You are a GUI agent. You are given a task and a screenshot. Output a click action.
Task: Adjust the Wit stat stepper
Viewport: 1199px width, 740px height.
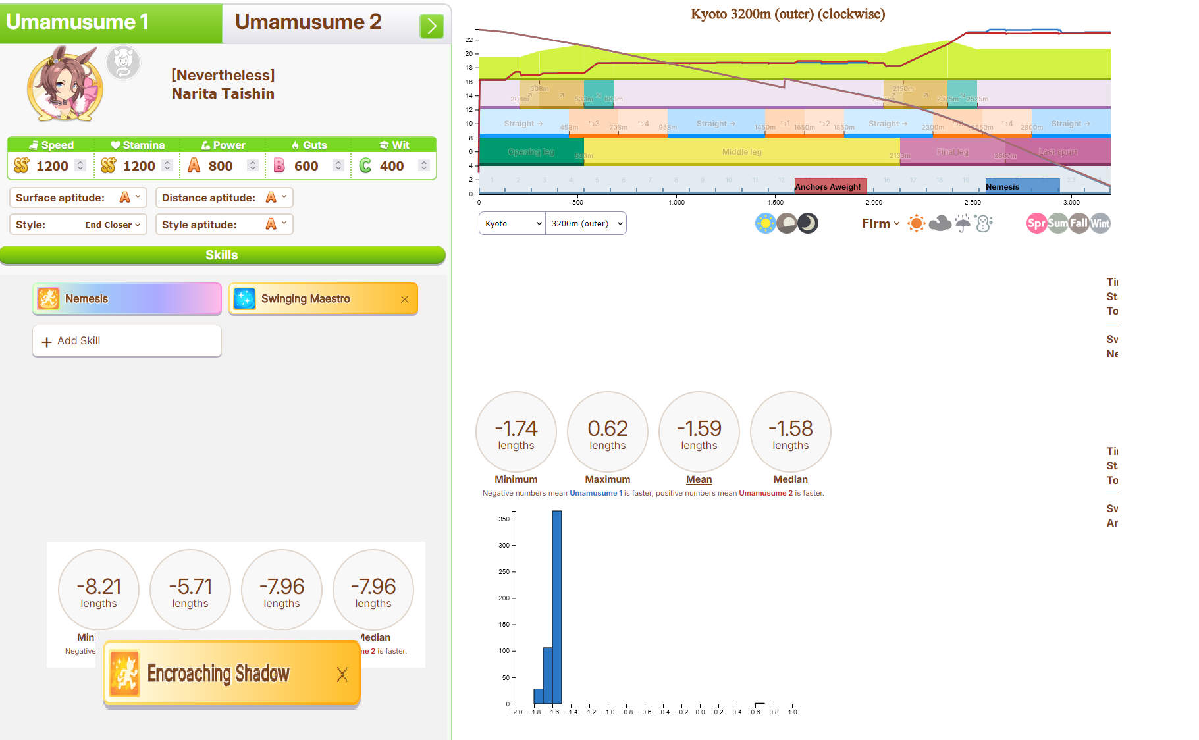[x=424, y=166]
